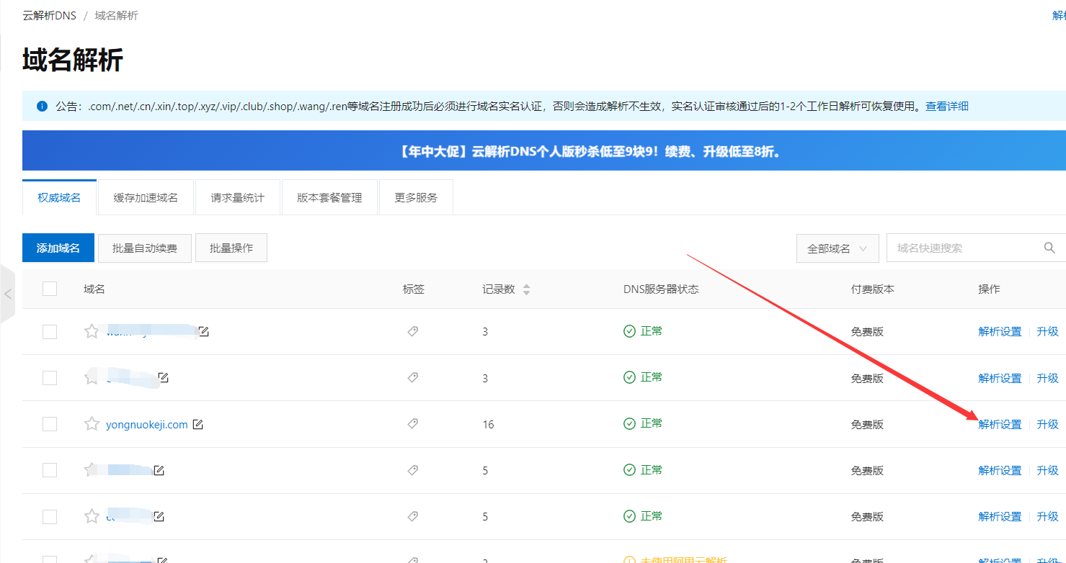Open the 请求量统计 tab
This screenshot has width=1066, height=563.
pos(237,197)
